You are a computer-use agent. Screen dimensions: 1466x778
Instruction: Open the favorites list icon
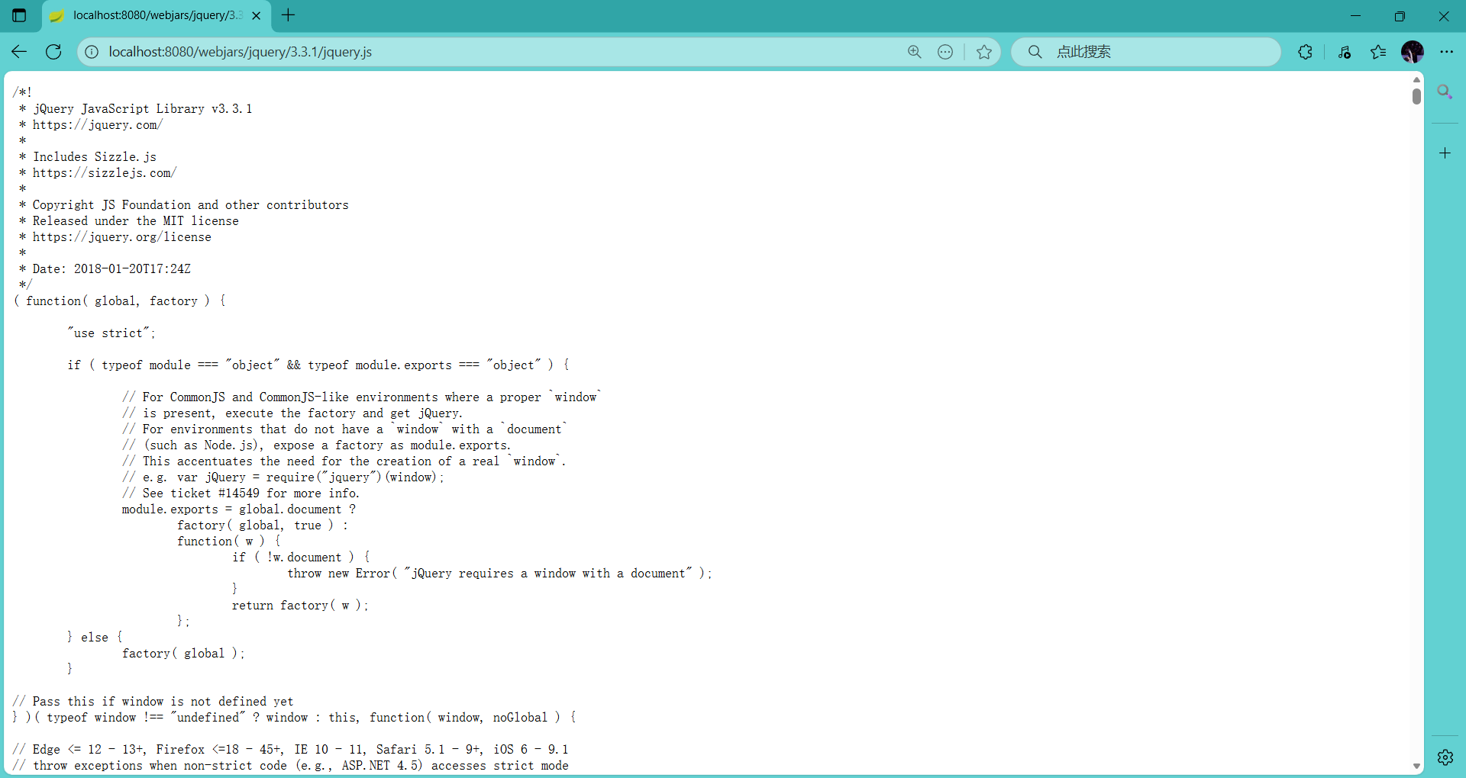tap(1378, 52)
